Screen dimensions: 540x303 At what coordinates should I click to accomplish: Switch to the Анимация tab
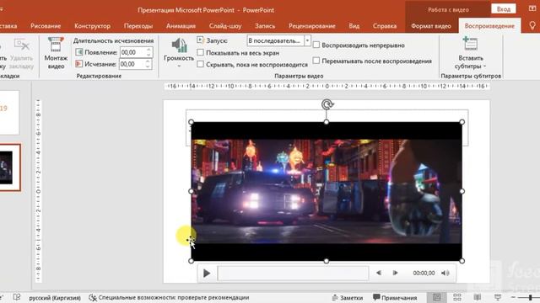point(181,26)
